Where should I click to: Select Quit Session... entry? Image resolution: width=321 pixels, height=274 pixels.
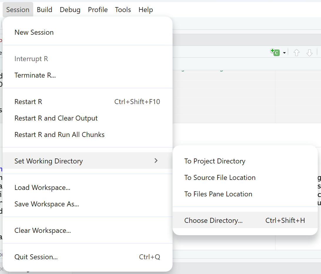click(x=36, y=257)
